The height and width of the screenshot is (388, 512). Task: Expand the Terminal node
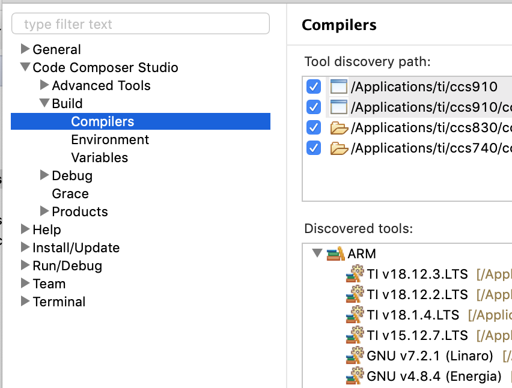(25, 301)
